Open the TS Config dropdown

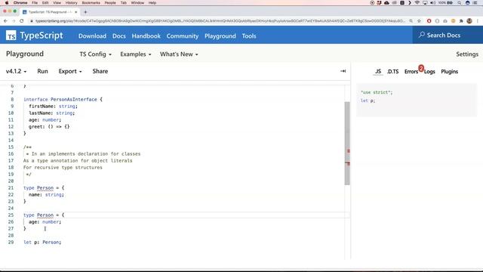[x=96, y=54]
